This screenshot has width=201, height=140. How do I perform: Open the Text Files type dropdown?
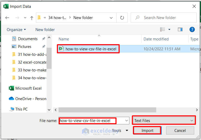pyautogui.click(x=164, y=120)
